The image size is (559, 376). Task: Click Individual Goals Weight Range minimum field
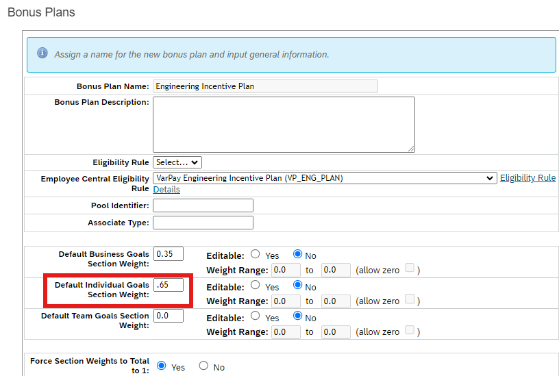(x=286, y=301)
